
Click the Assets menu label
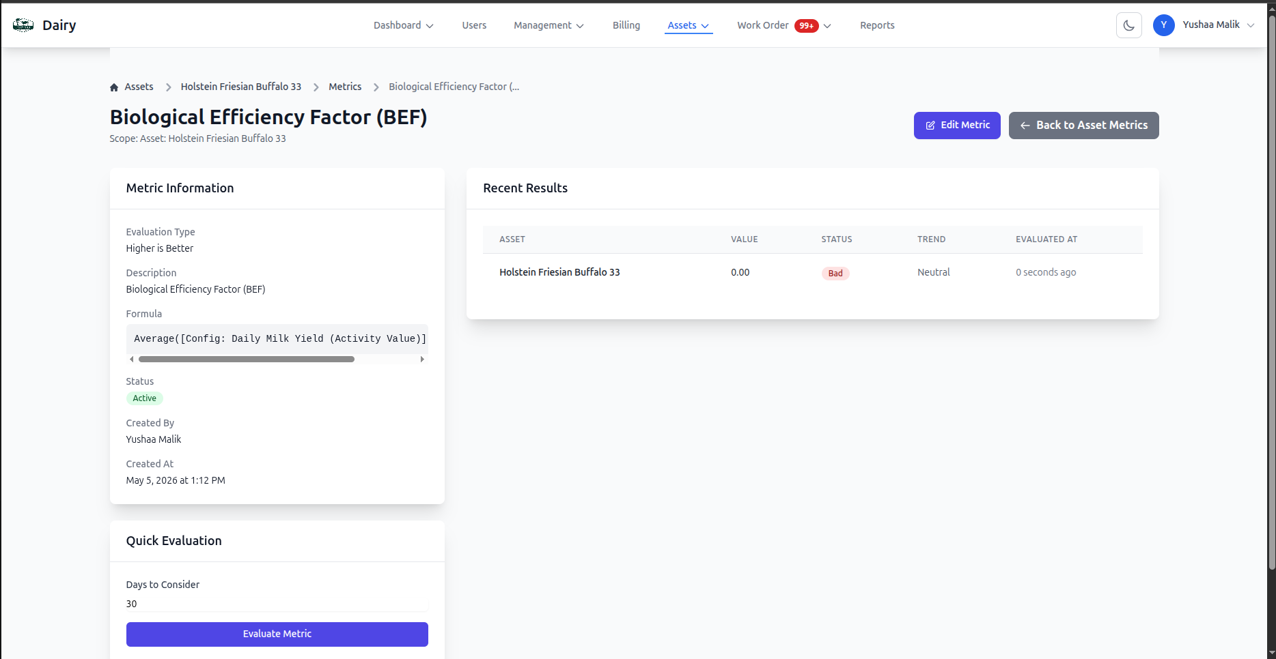[682, 25]
